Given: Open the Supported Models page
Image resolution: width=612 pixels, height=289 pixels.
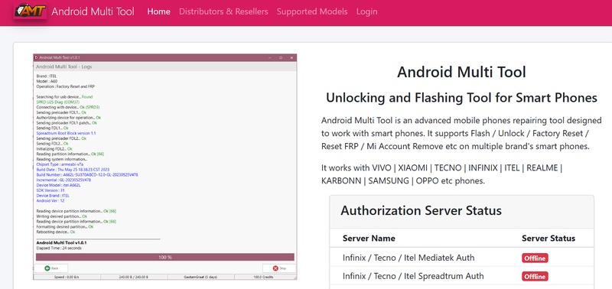Looking at the screenshot, I should pyautogui.click(x=312, y=11).
